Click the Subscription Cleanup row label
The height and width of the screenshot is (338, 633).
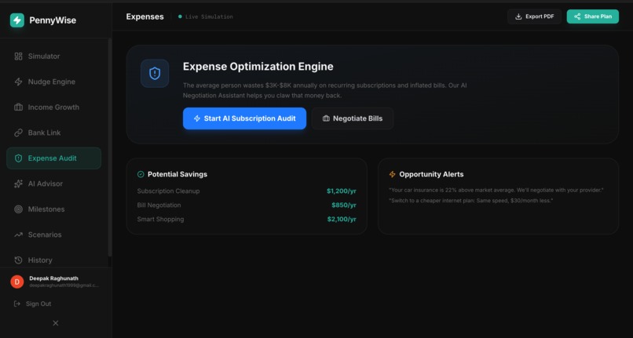point(168,191)
